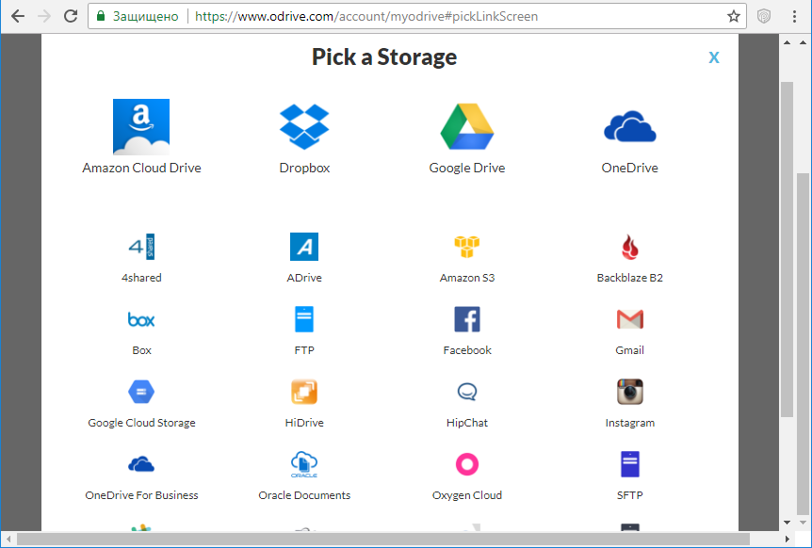Close the Pick a Storage dialog
The height and width of the screenshot is (548, 812).
714,57
